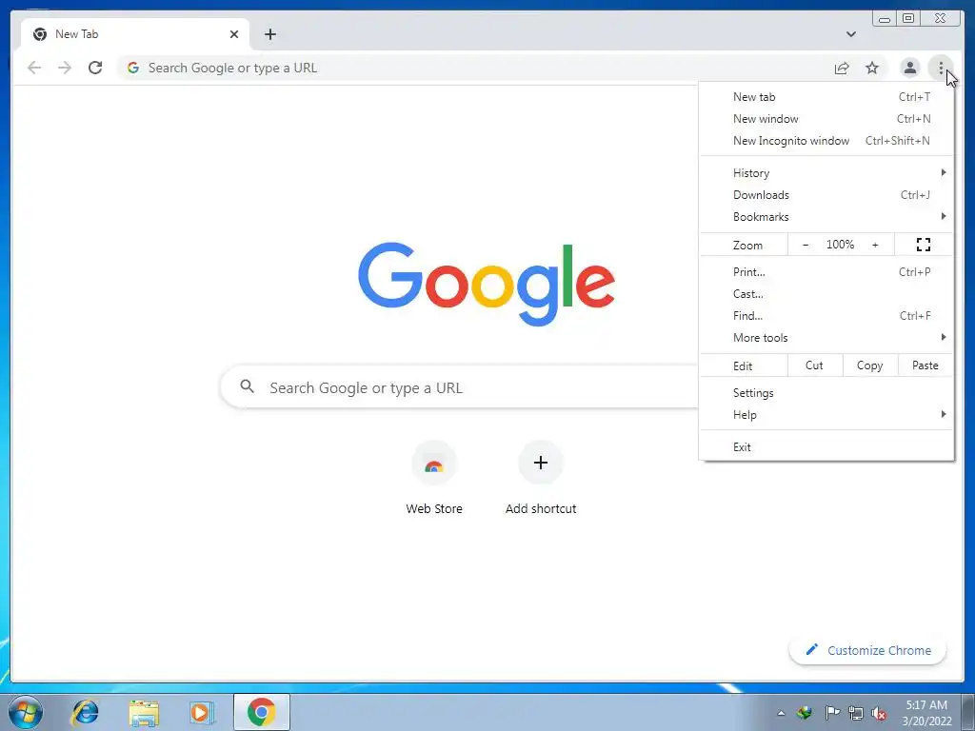Click the back navigation arrow
Viewport: 975px width, 731px height.
coord(34,68)
